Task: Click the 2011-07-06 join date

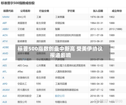Action: tap(97, 35)
